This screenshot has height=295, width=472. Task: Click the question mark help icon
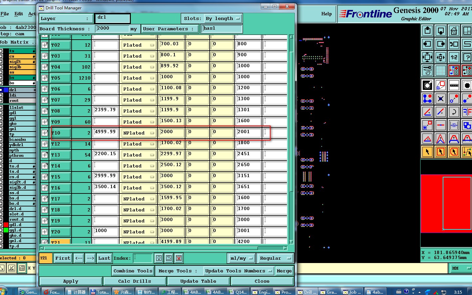click(467, 57)
